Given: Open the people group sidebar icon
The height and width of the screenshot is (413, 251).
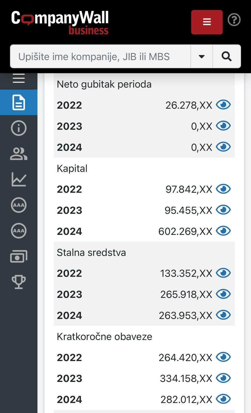Looking at the screenshot, I should (19, 154).
